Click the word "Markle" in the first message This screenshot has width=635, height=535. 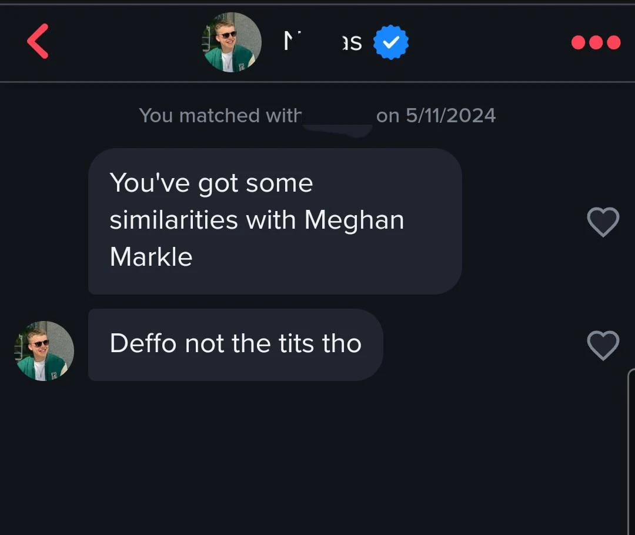(x=151, y=257)
